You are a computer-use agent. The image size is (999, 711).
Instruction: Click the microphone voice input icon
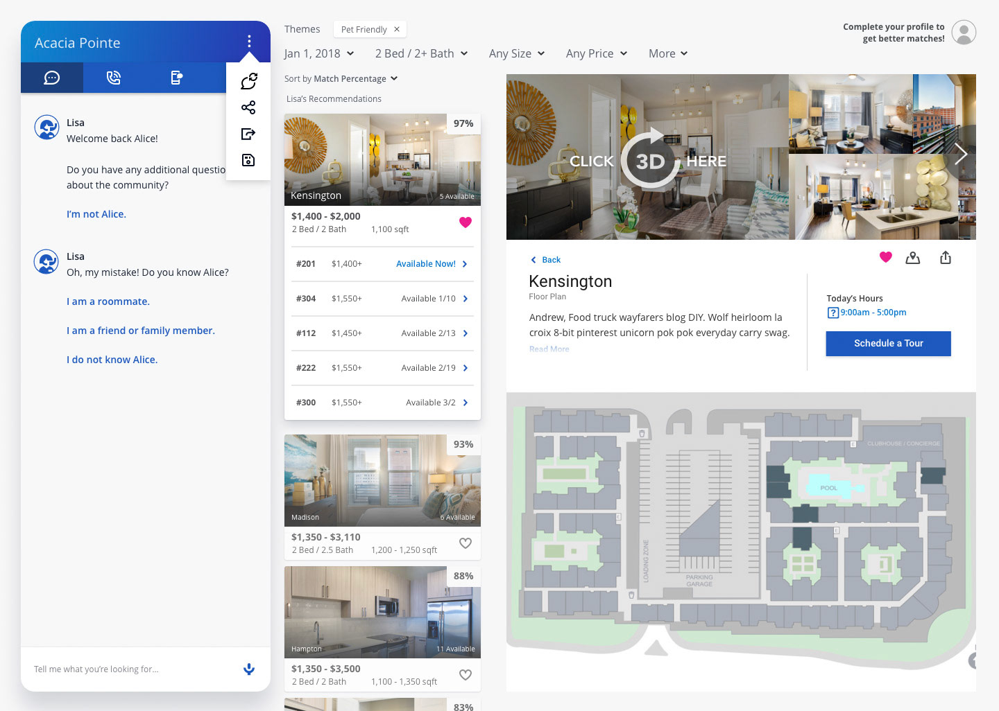[x=249, y=669]
